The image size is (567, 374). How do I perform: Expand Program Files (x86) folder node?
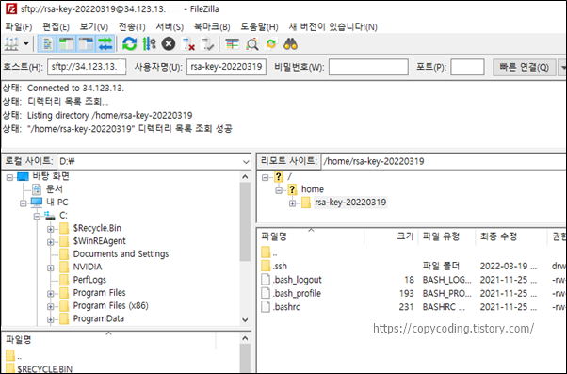51,307
